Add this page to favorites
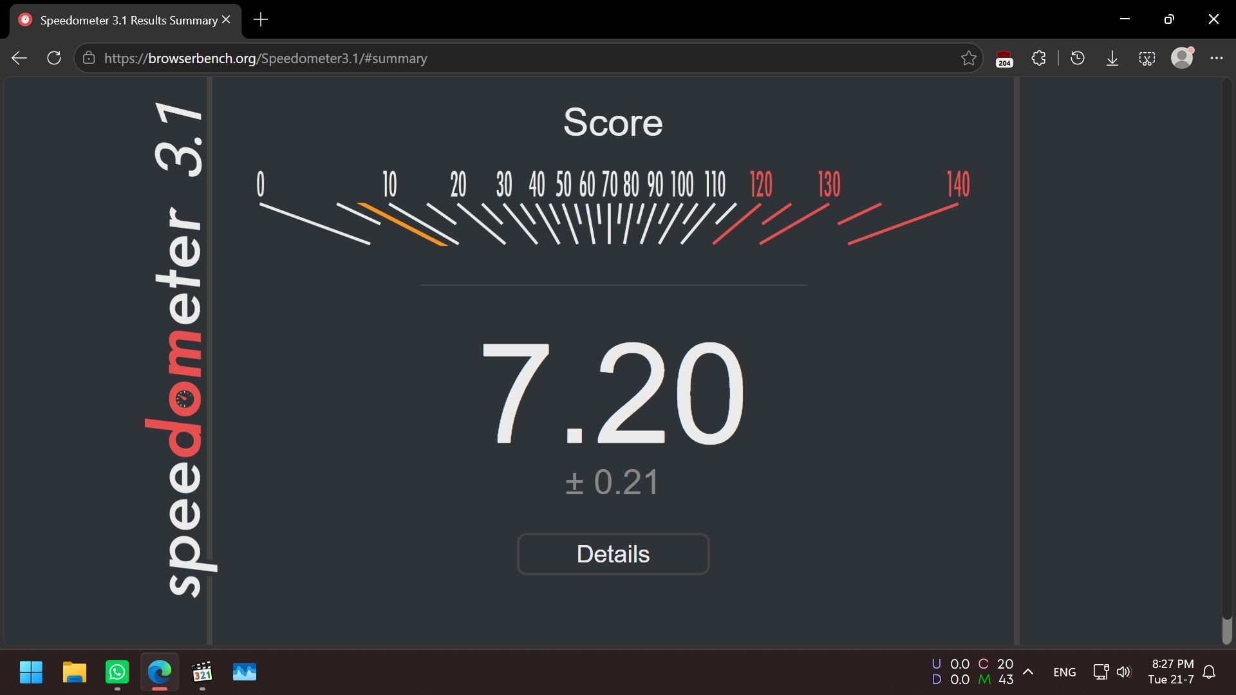The height and width of the screenshot is (695, 1236). [x=968, y=59]
